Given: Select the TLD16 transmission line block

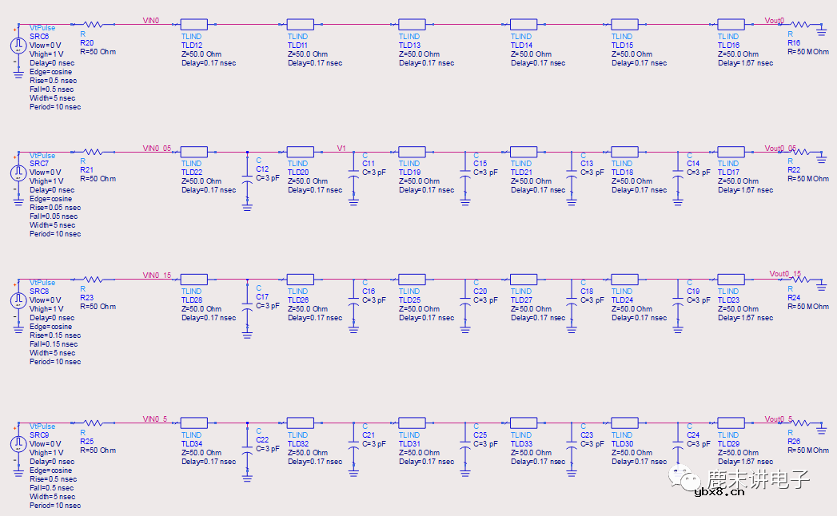Looking at the screenshot, I should pyautogui.click(x=731, y=24).
